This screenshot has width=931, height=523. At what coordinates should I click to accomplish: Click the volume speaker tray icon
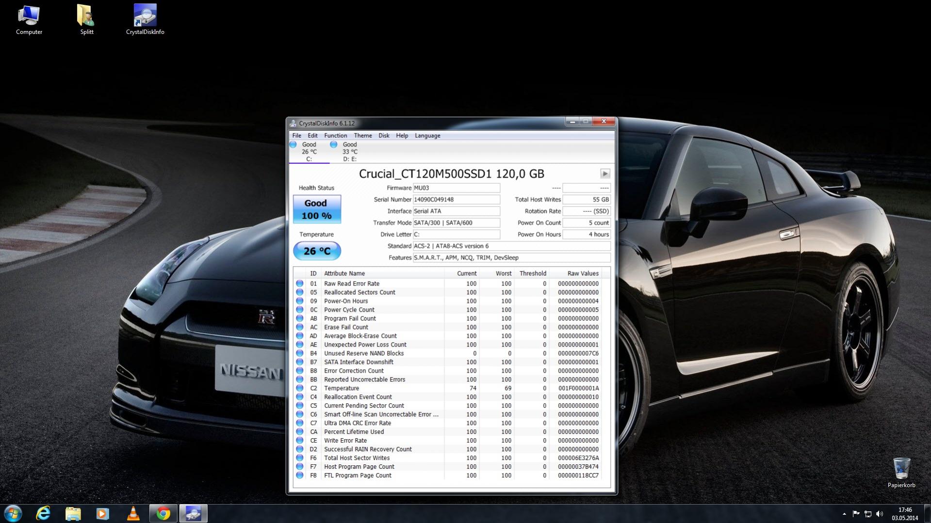880,514
